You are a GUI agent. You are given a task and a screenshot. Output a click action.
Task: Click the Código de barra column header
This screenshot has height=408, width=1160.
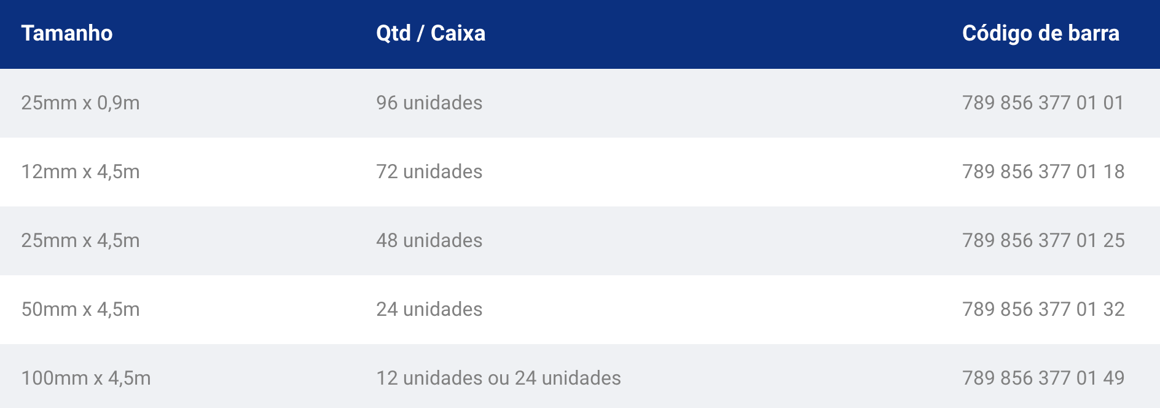1041,33
